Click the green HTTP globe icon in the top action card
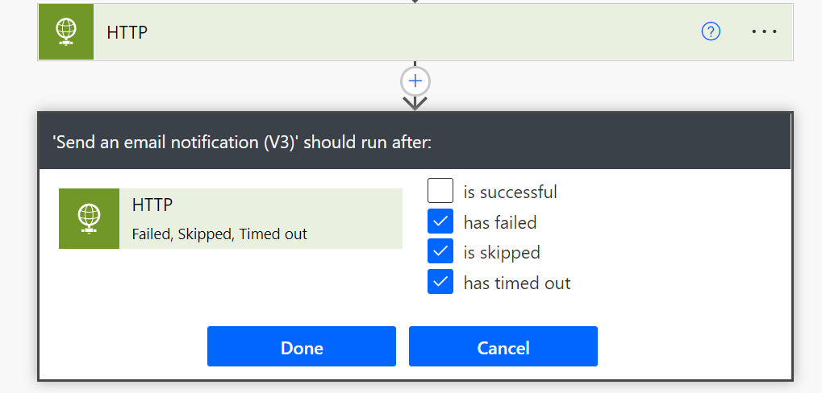822x393 pixels. pyautogui.click(x=65, y=32)
